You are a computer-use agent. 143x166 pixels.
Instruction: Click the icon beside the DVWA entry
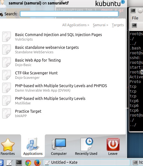tap(6, 88)
